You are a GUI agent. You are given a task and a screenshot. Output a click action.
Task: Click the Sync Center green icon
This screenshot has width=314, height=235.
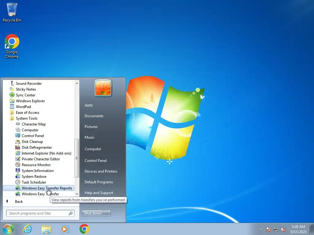click(x=12, y=95)
